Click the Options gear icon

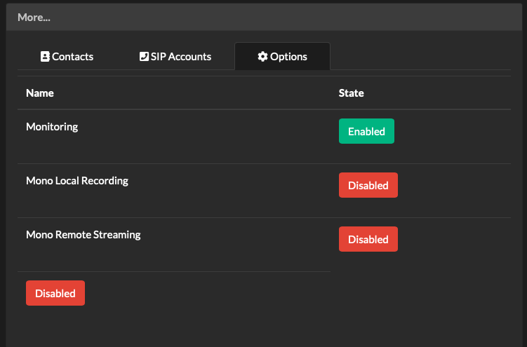(262, 57)
